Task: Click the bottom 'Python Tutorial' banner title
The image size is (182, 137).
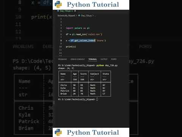Action: click(93, 132)
